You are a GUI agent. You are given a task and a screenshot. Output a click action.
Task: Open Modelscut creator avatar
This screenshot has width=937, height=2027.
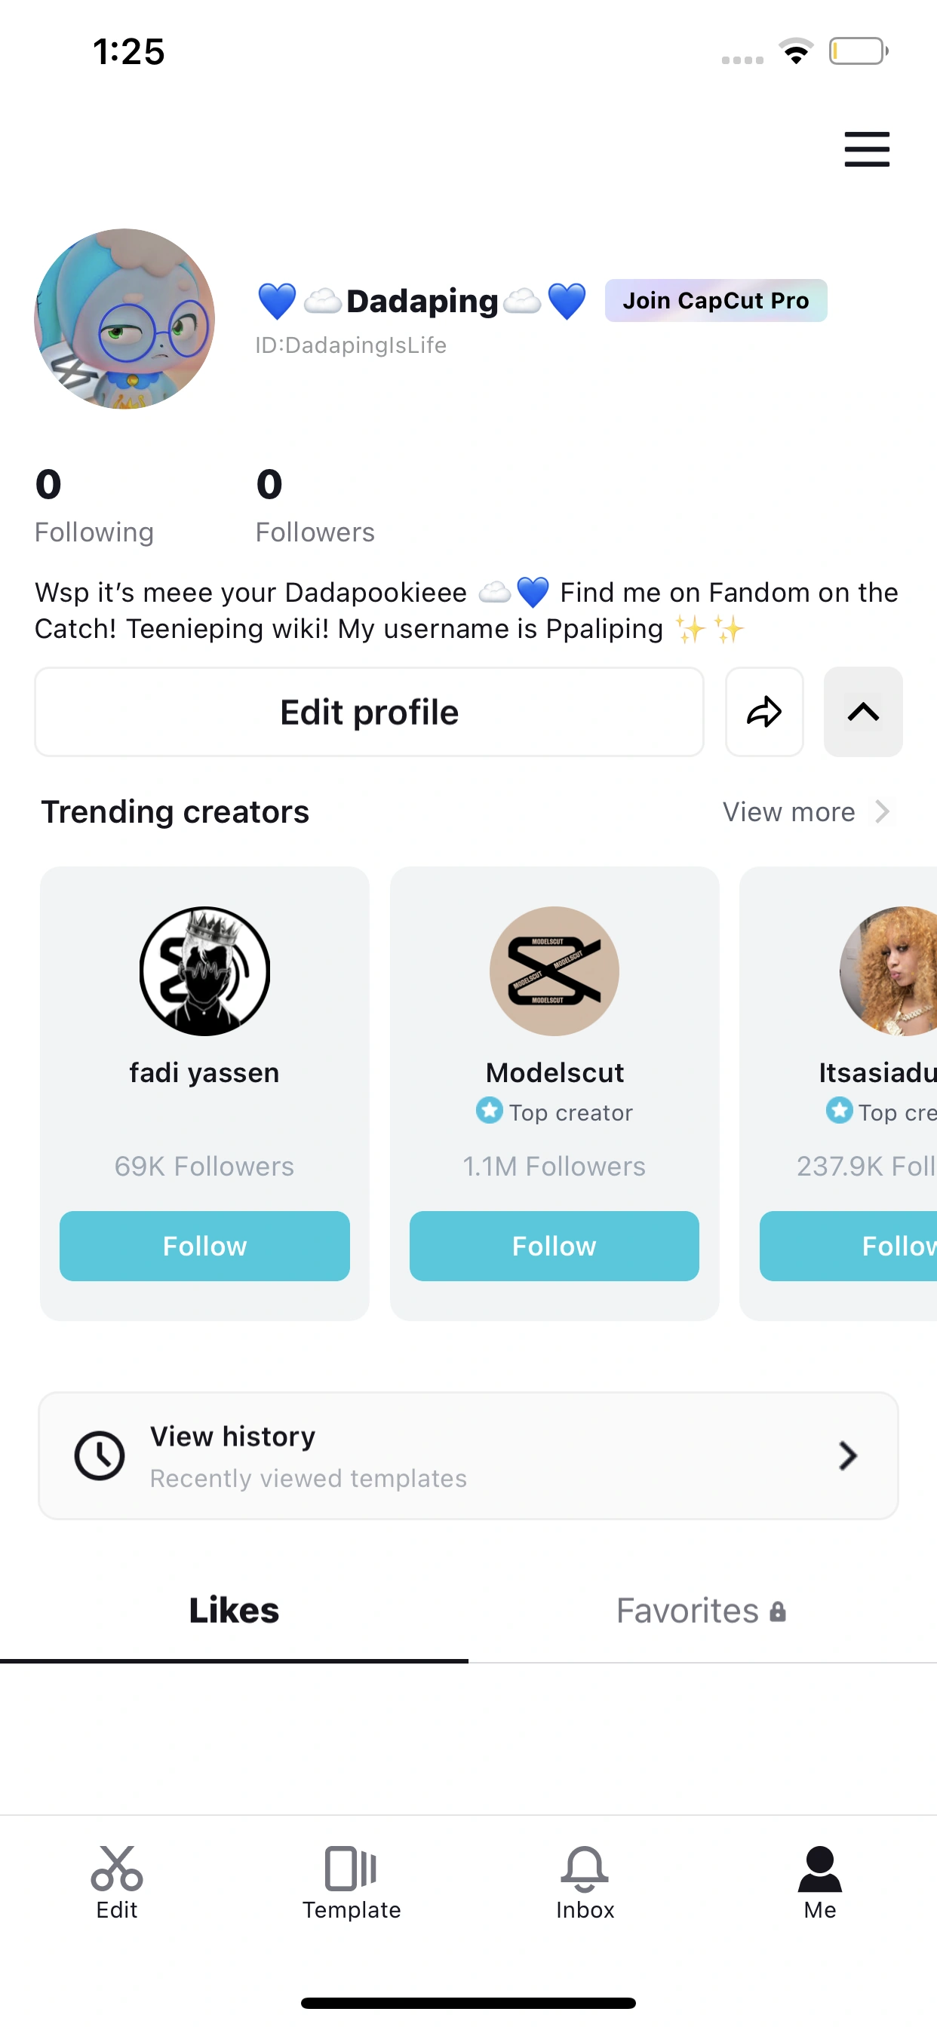pos(555,971)
